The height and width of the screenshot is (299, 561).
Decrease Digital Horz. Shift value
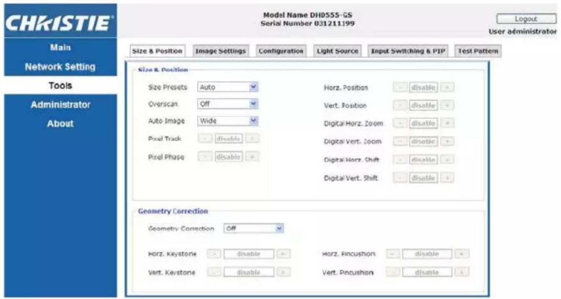click(x=400, y=159)
